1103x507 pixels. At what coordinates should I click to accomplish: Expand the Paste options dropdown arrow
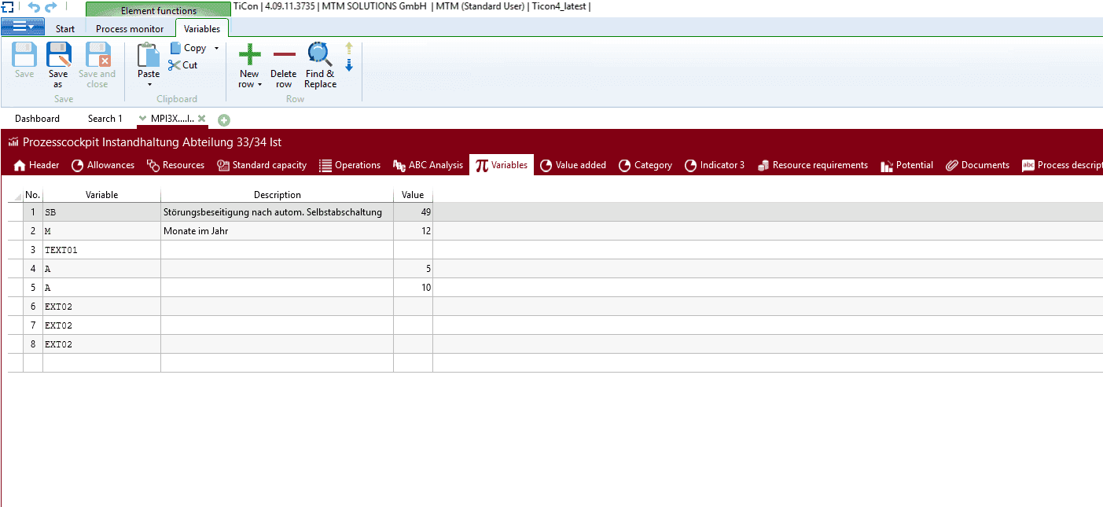(x=149, y=85)
